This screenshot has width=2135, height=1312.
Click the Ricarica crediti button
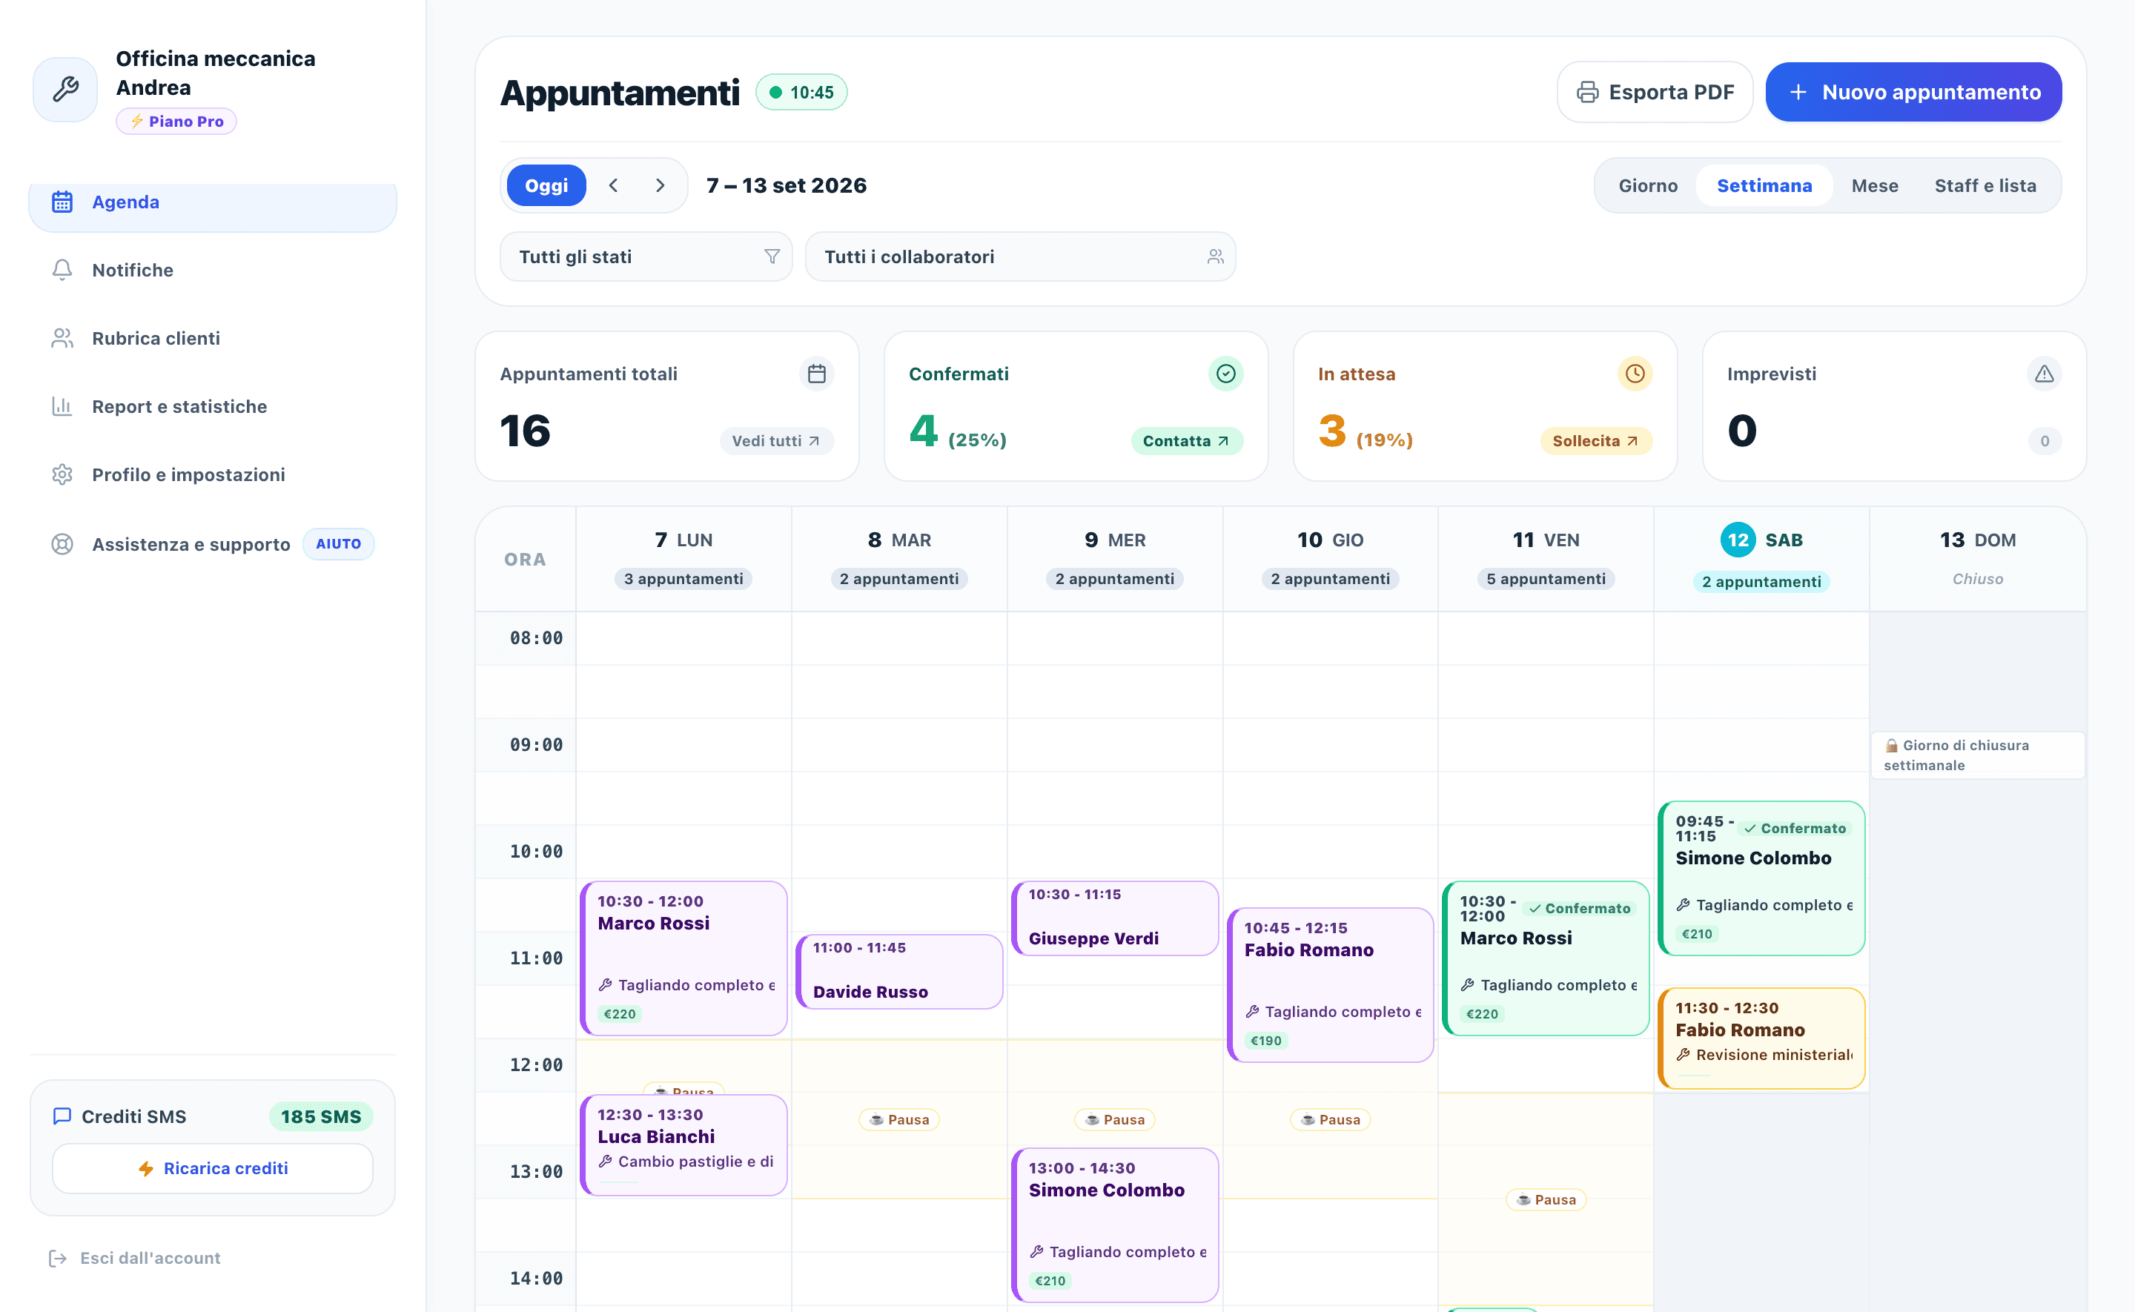coord(213,1168)
